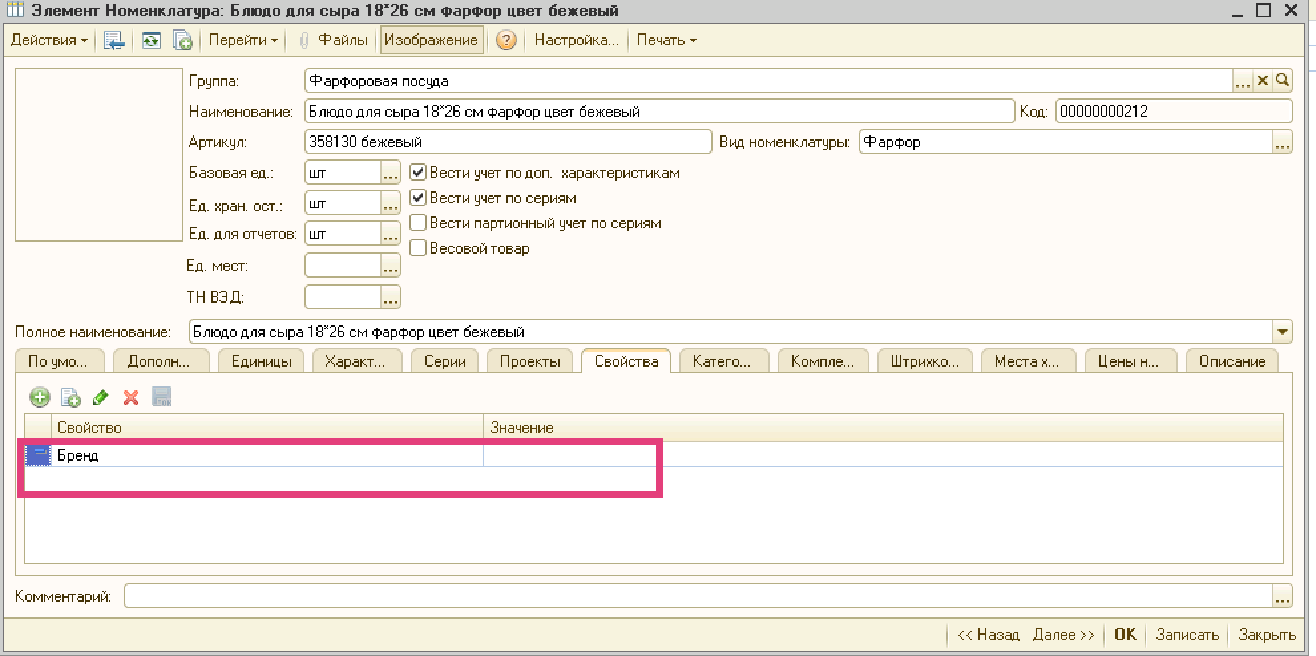The image size is (1316, 656).
Task: Open help via the question mark icon
Action: pyautogui.click(x=506, y=41)
